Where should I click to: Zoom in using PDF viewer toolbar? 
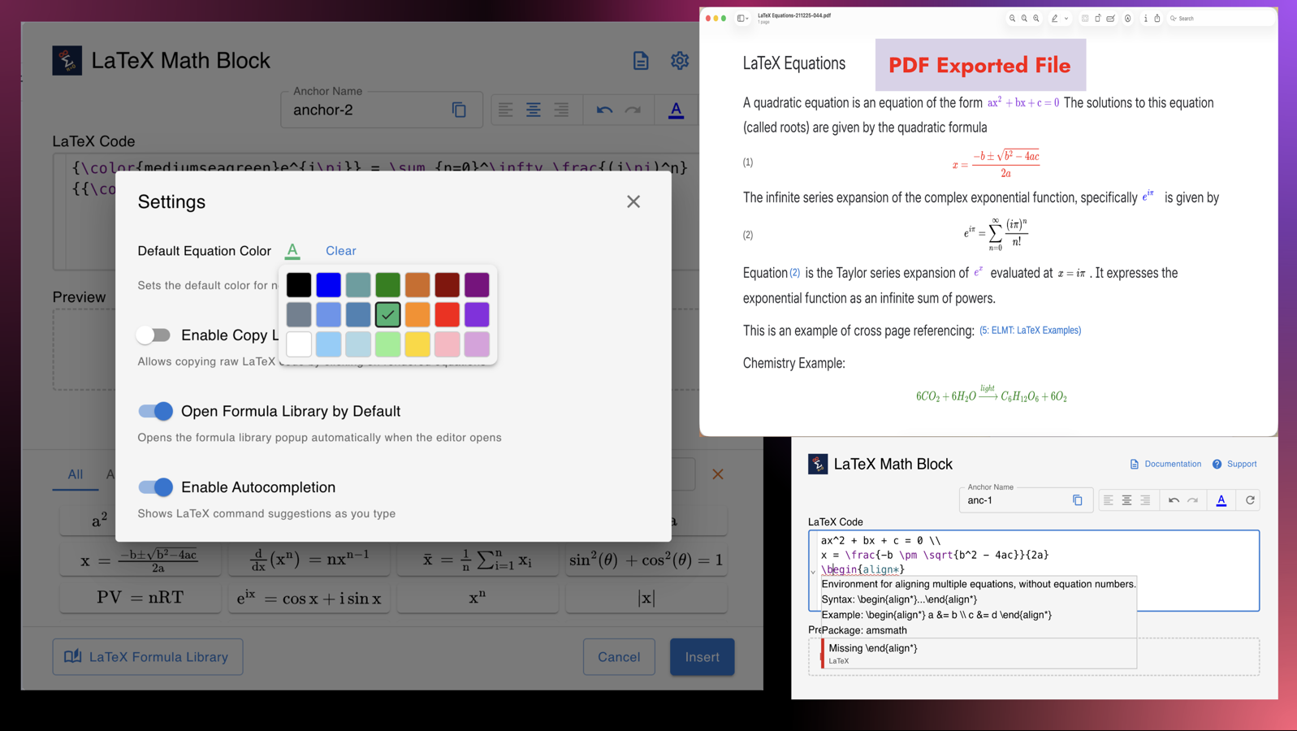pyautogui.click(x=1036, y=18)
